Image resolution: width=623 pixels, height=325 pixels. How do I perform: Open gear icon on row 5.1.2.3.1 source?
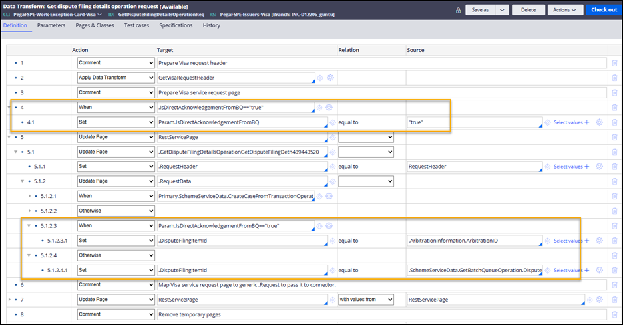[x=600, y=241]
